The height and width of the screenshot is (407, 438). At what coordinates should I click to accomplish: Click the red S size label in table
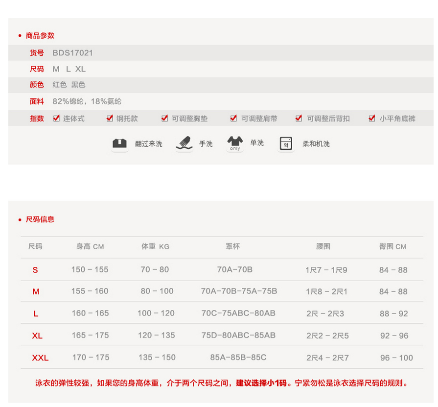pyautogui.click(x=35, y=270)
